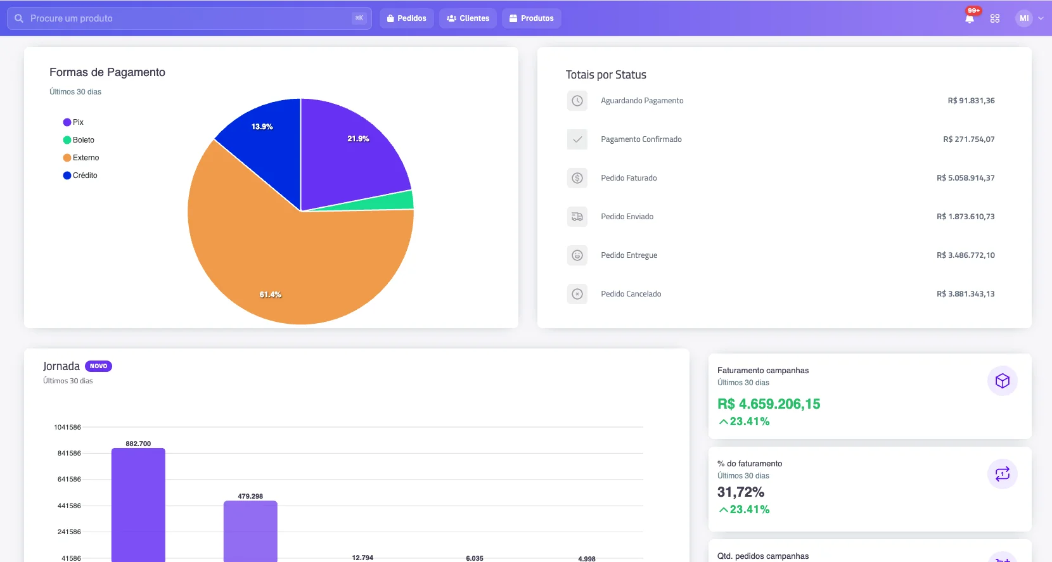Click the 6.035 value in Jornada chart
The height and width of the screenshot is (562, 1052).
click(475, 558)
